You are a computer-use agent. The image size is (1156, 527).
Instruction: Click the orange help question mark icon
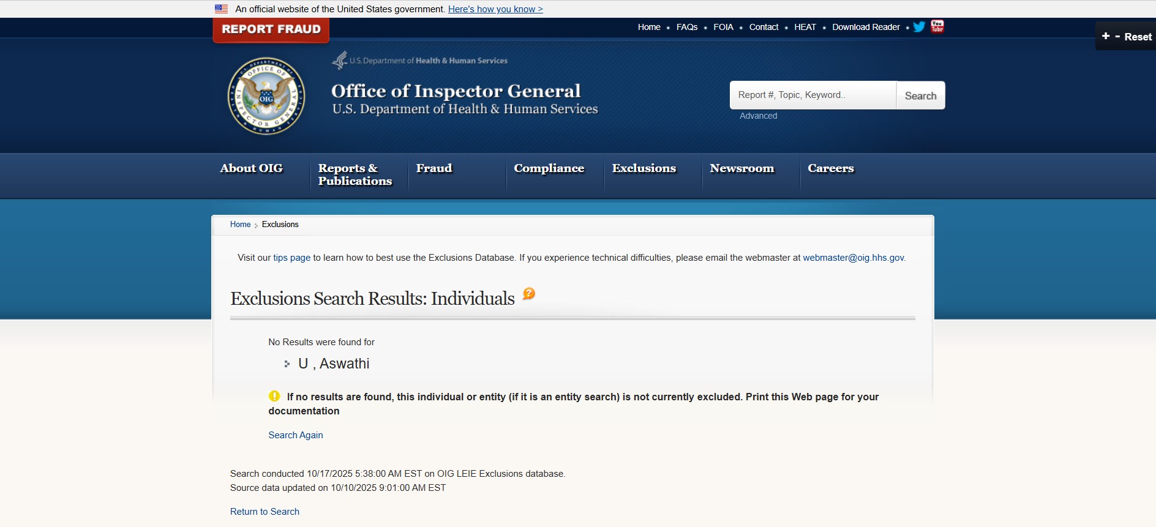point(529,294)
